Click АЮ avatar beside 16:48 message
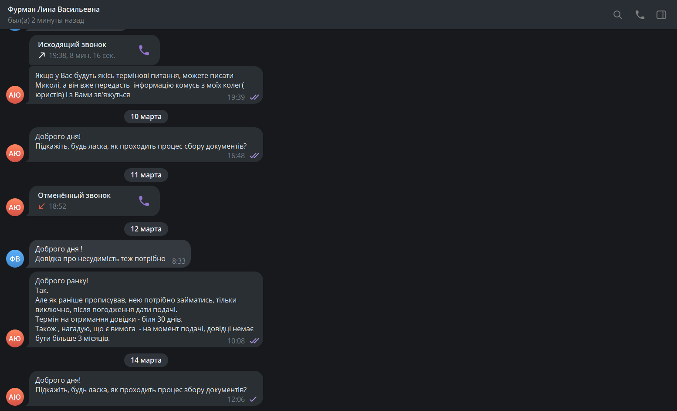Image resolution: width=677 pixels, height=411 pixels. pos(15,153)
